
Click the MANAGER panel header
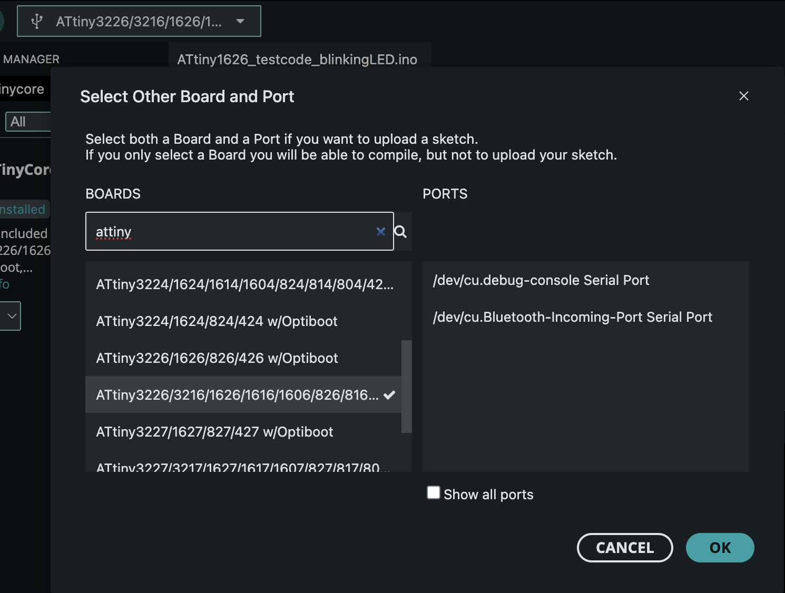point(31,59)
